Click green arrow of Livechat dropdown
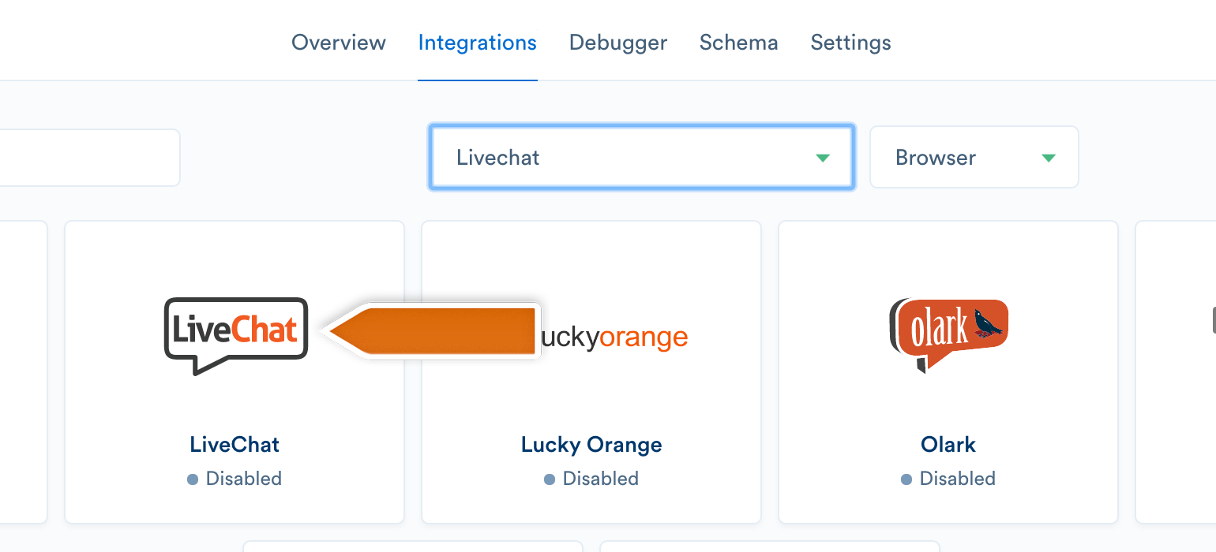 [x=823, y=158]
